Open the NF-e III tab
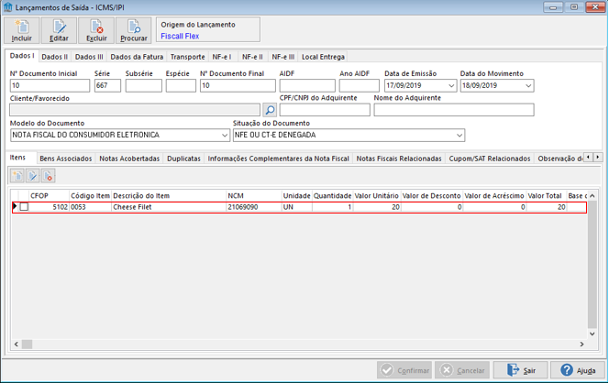The height and width of the screenshot is (383, 609). point(283,57)
